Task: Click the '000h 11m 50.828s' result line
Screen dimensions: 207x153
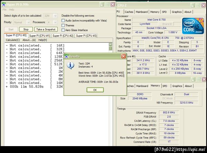Action: [27, 86]
